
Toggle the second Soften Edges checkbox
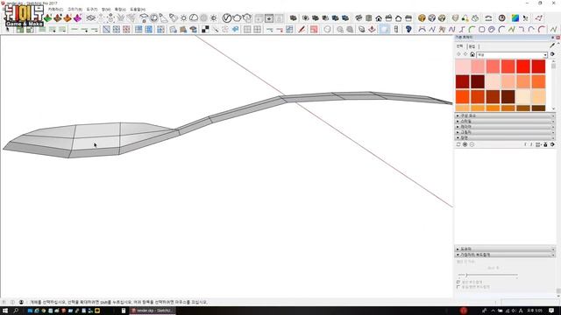click(x=458, y=287)
